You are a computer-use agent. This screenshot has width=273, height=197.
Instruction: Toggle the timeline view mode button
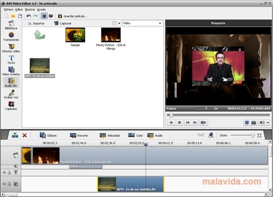point(44,16)
